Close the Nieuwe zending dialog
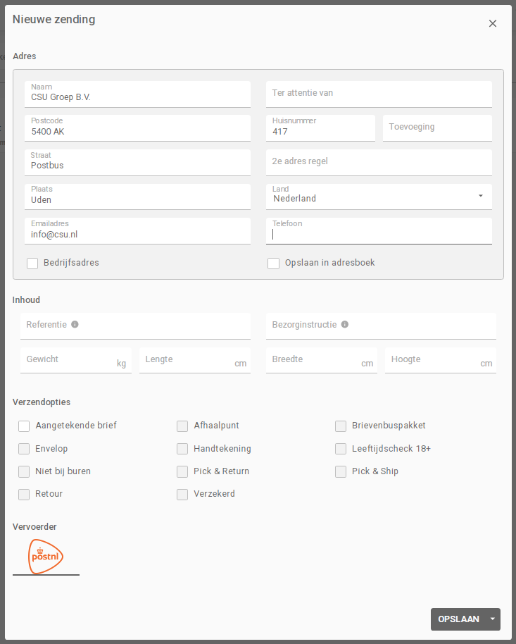 click(x=493, y=23)
